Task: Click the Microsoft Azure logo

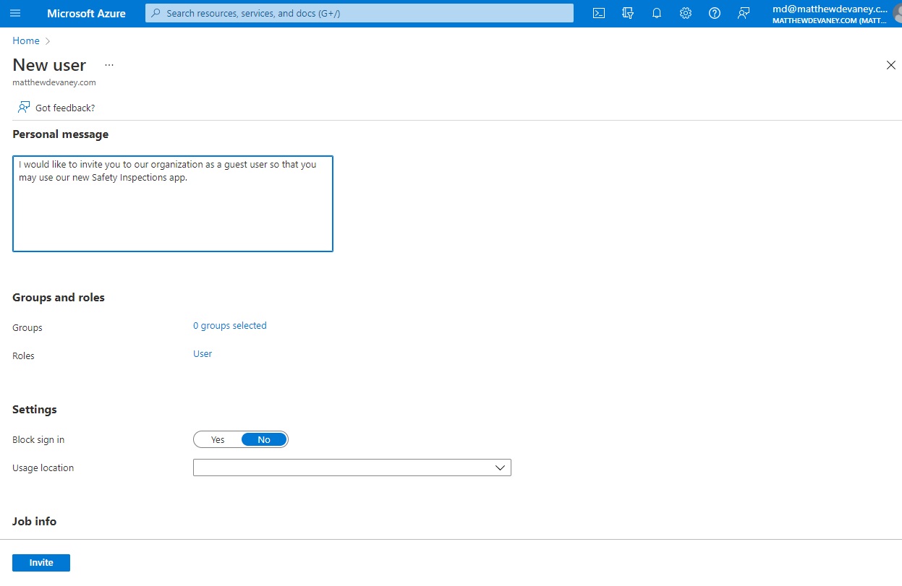Action: click(x=86, y=13)
